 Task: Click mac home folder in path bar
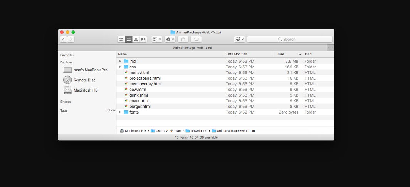coord(175,131)
